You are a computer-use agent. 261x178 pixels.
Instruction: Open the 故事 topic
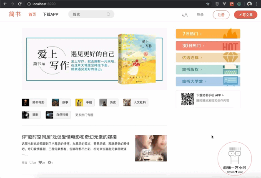pyautogui.click(x=61, y=102)
